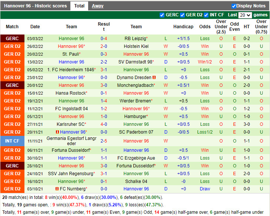Click the 0-4 result against RB Leipzig
The height and width of the screenshot is (216, 270).
tap(104, 39)
